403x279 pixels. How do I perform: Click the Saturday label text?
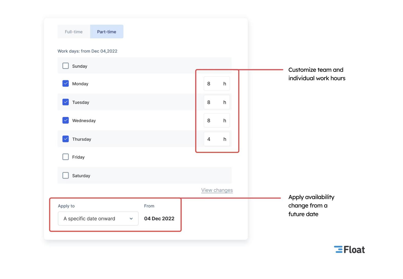coord(81,176)
